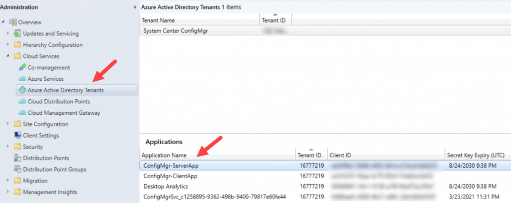The width and height of the screenshot is (511, 203).
Task: Select the Desktop Analytics application row
Action: [325, 187]
